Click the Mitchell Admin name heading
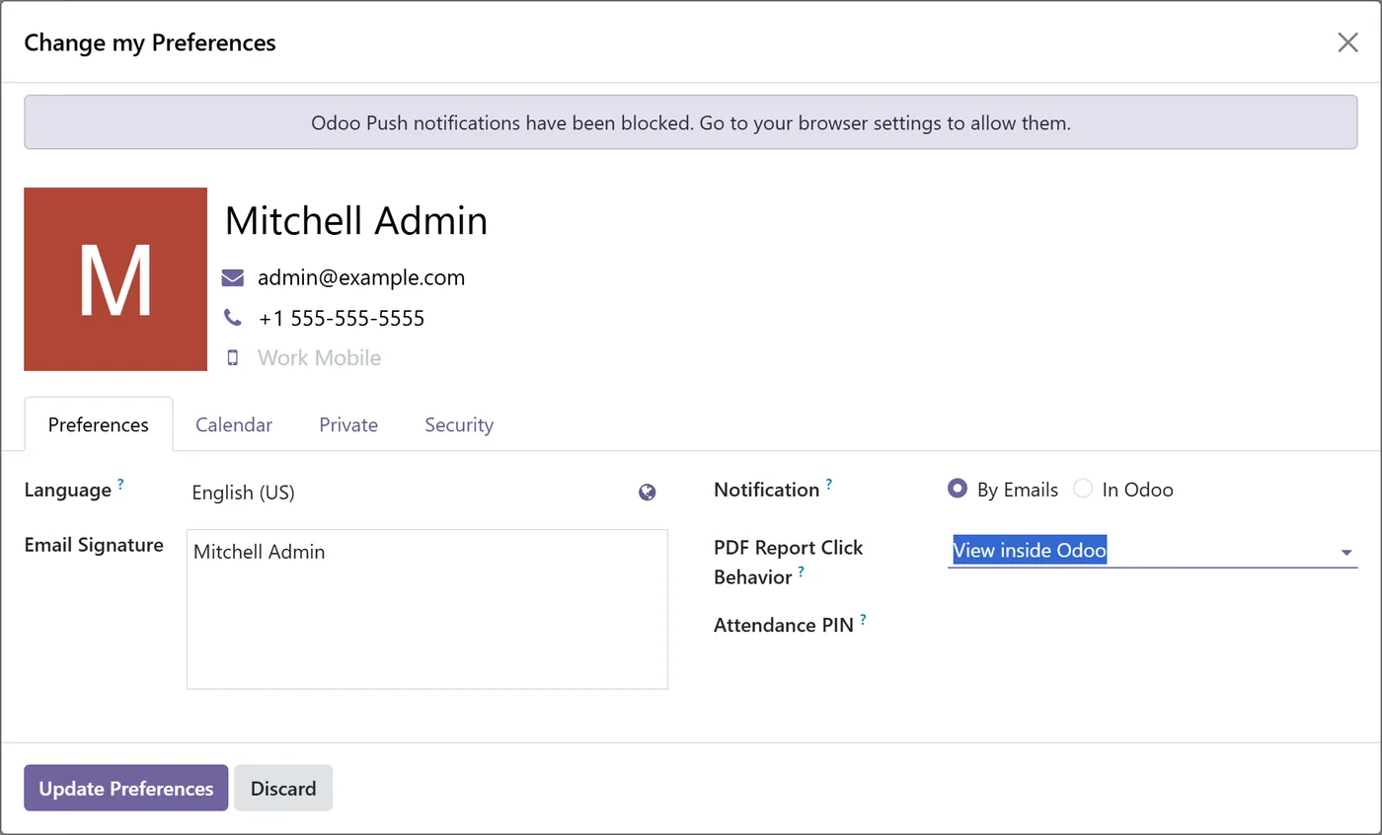 point(356,220)
